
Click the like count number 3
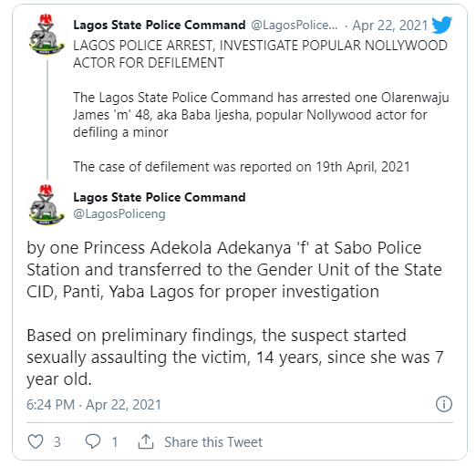[x=57, y=442]
